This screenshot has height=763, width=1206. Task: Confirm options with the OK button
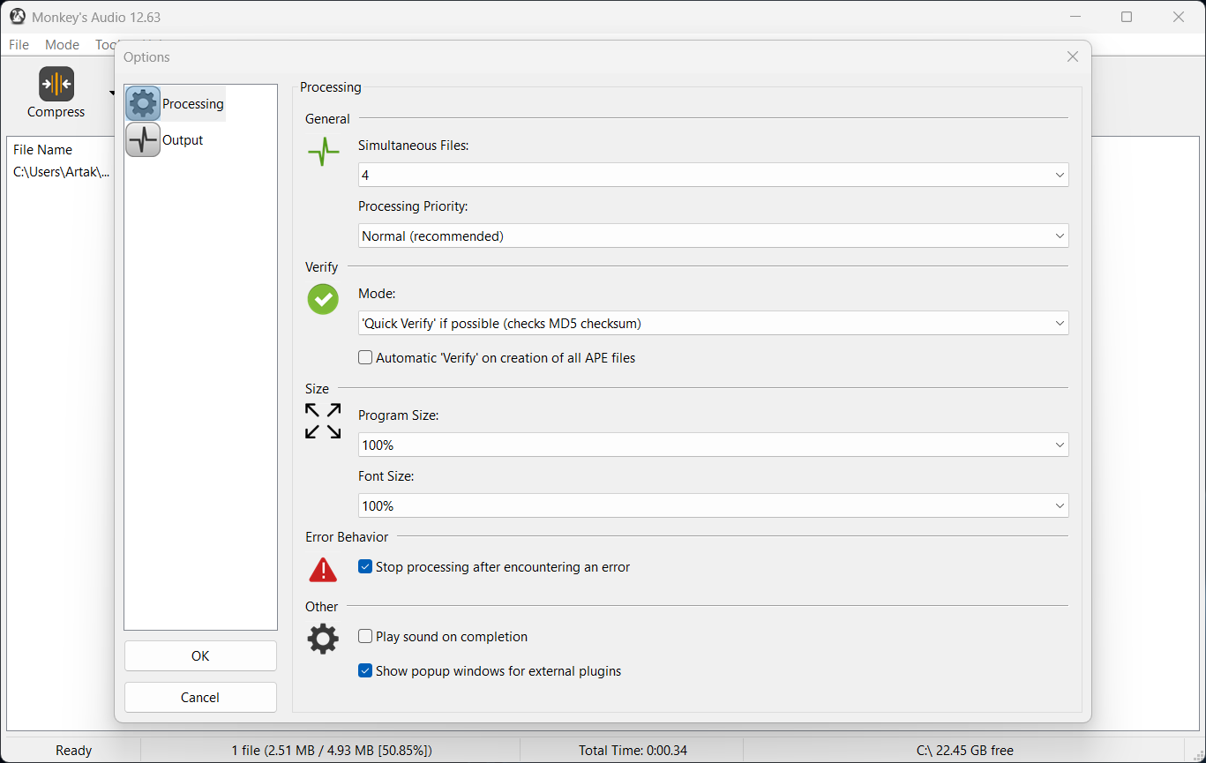200,655
